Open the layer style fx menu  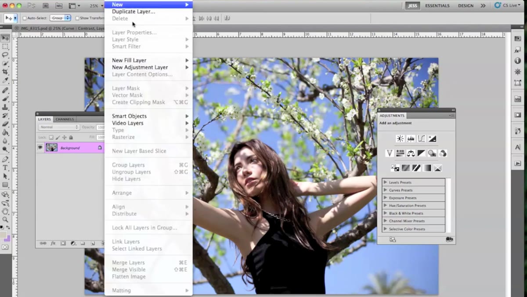(x=53, y=243)
